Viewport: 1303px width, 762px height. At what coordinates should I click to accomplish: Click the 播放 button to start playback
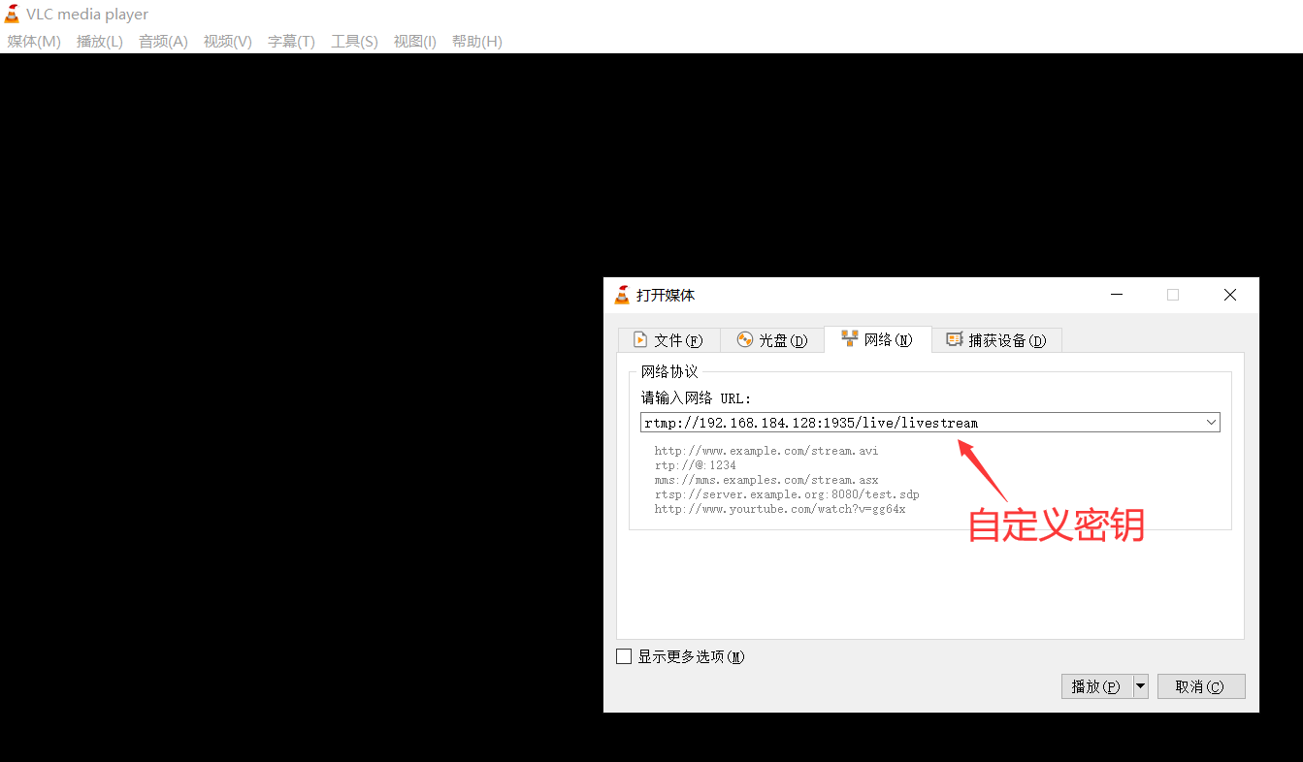point(1097,685)
